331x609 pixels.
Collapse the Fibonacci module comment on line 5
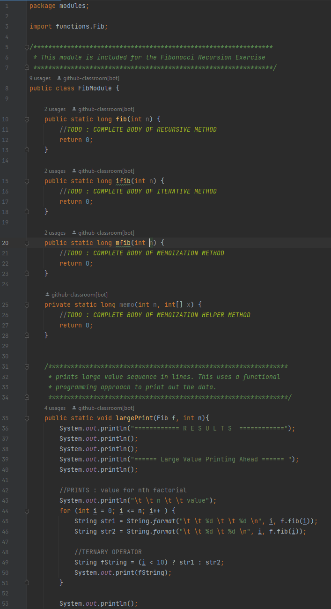click(x=27, y=47)
